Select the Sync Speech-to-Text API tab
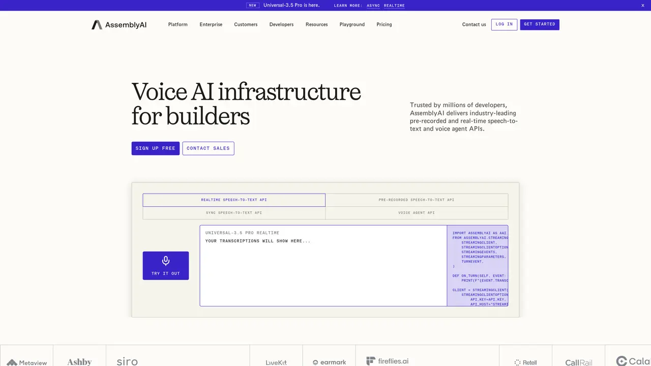This screenshot has width=651, height=366. pos(234,213)
